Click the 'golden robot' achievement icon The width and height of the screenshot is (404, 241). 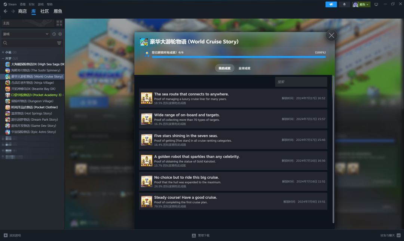147,161
